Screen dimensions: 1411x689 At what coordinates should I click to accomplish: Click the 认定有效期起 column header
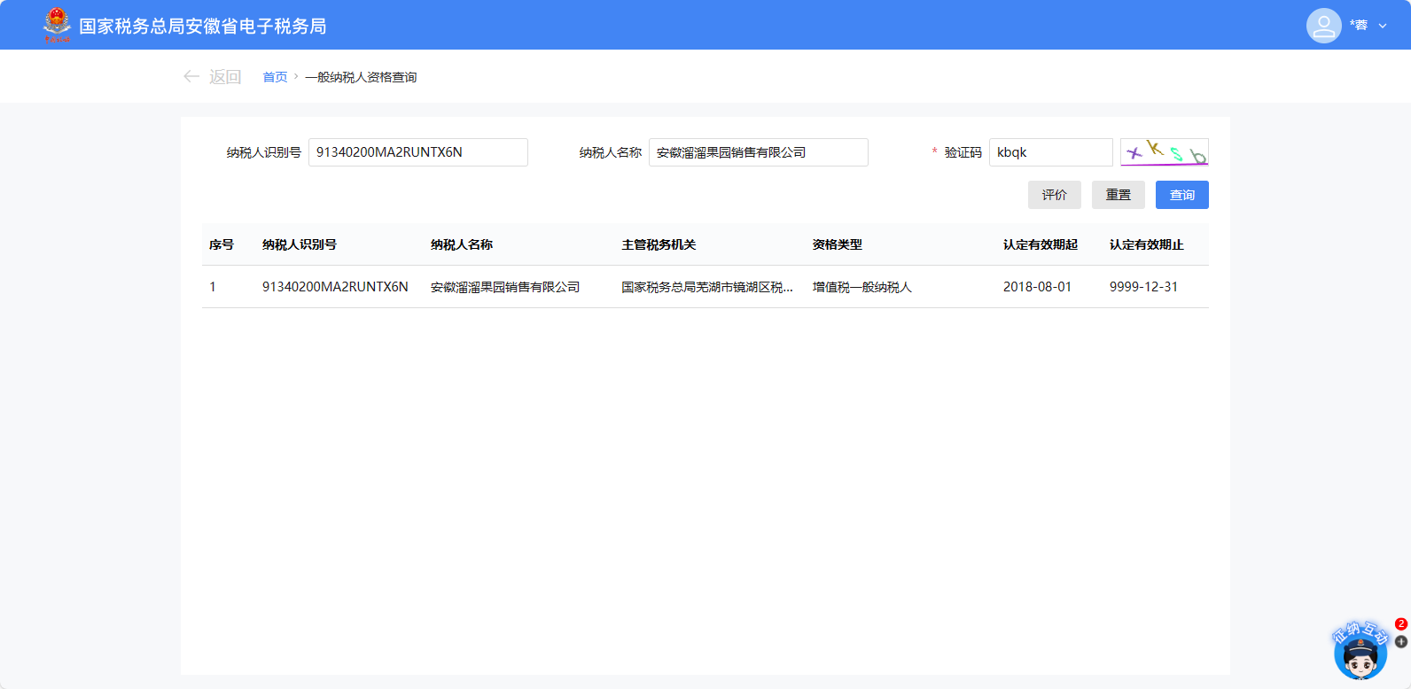[x=1040, y=244]
